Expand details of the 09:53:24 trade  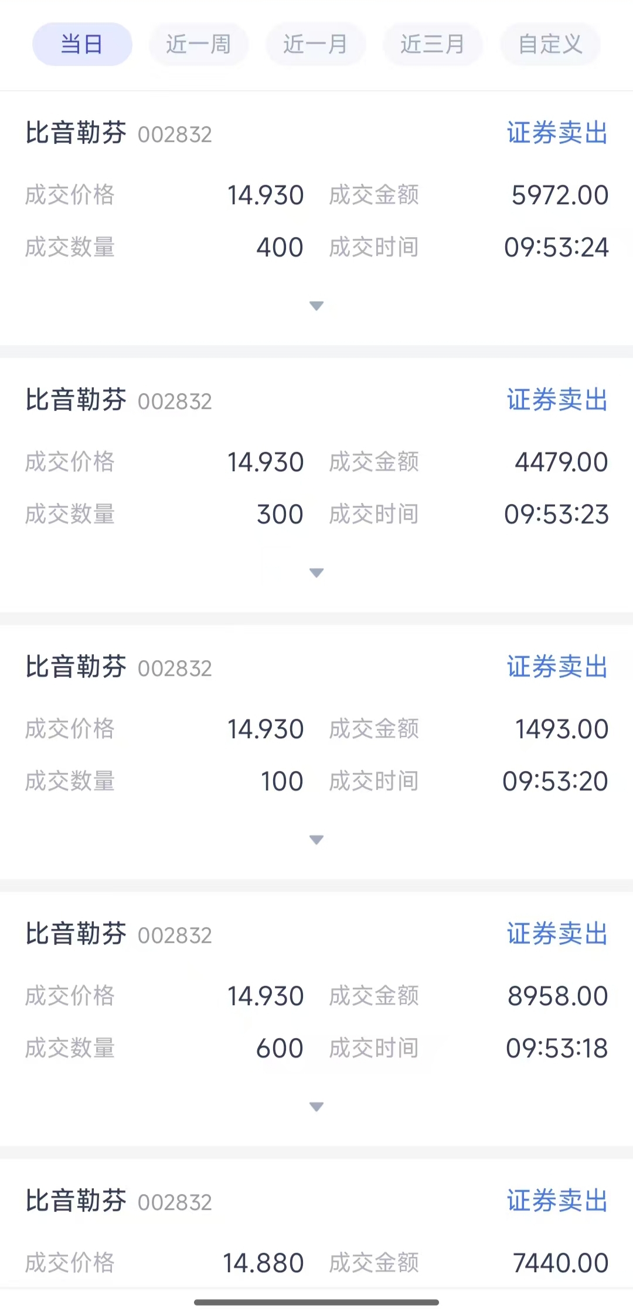tap(316, 306)
